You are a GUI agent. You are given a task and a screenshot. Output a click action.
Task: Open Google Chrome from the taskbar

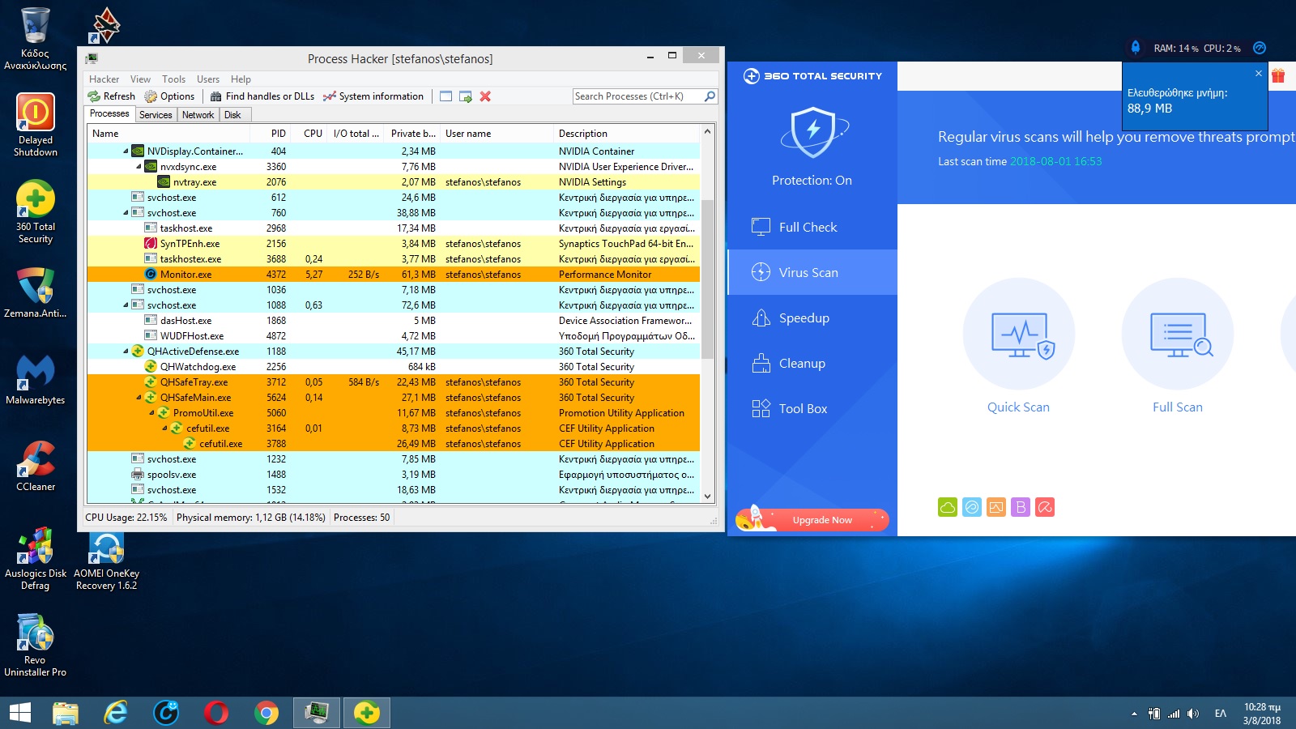click(266, 713)
